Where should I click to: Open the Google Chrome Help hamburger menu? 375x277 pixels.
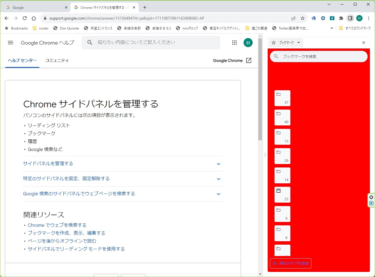point(11,43)
